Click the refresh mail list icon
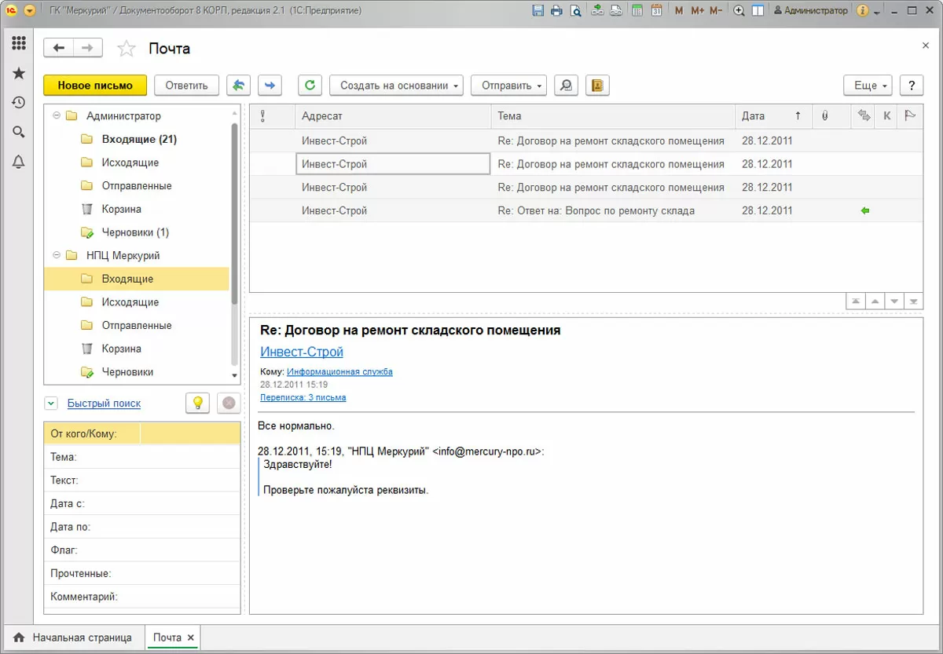Image resolution: width=943 pixels, height=654 pixels. click(x=310, y=86)
